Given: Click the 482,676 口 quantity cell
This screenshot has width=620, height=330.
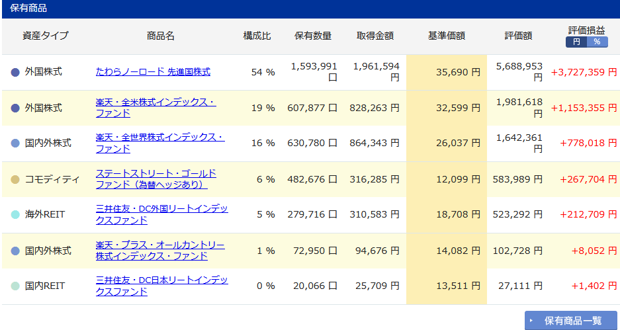Looking at the screenshot, I should pos(312,179).
